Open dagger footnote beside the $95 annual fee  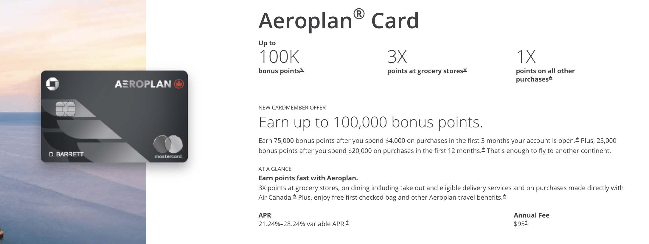526,223
